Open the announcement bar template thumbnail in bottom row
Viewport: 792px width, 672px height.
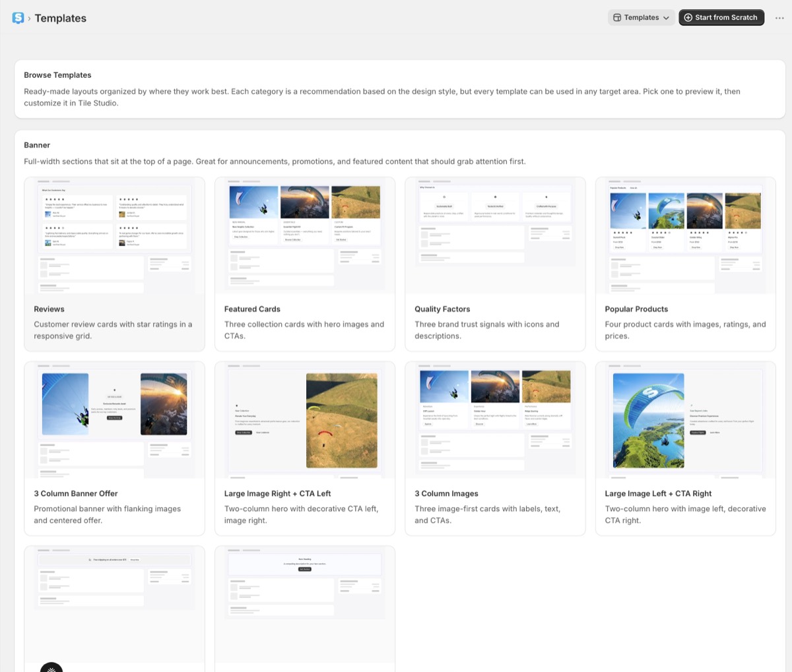[x=115, y=605]
